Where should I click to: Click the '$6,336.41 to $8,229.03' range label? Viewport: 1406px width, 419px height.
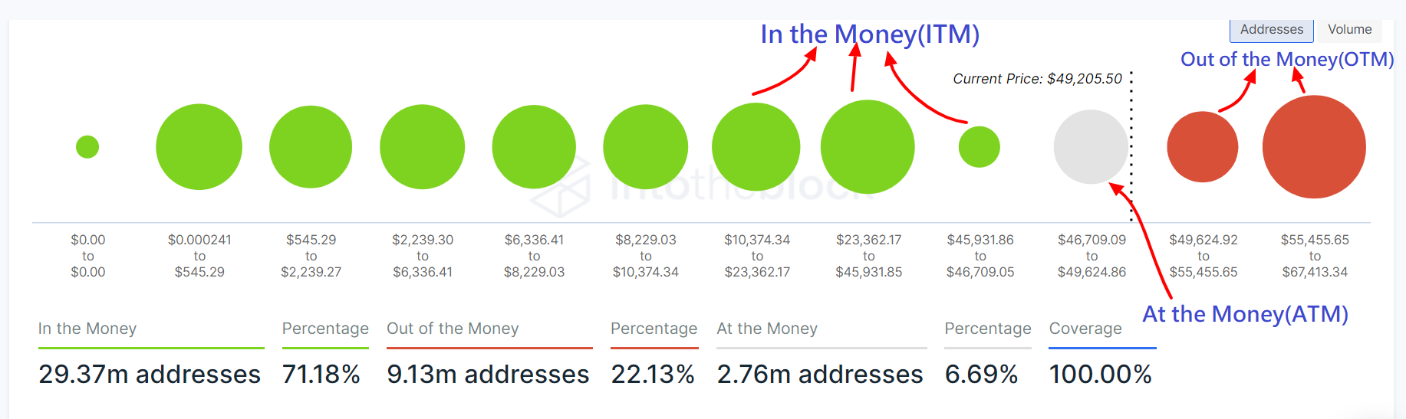[534, 256]
